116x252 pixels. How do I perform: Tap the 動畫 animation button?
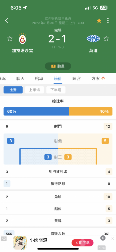tap(58, 66)
